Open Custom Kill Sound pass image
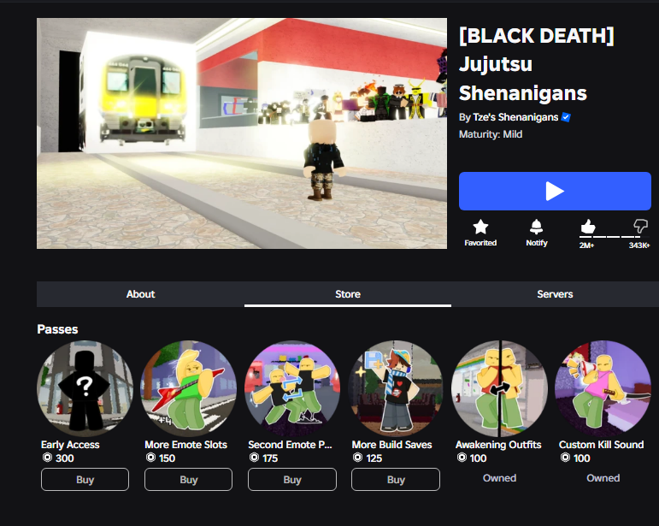This screenshot has height=526, width=659. tap(603, 388)
